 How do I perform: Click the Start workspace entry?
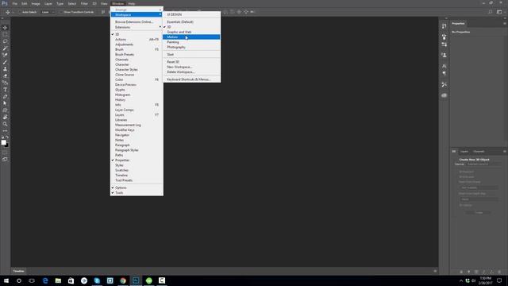(191, 55)
